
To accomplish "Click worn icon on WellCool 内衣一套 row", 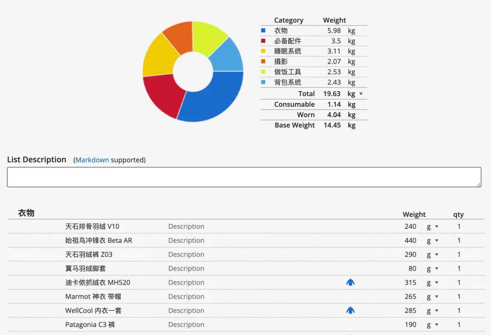I will tap(350, 310).
